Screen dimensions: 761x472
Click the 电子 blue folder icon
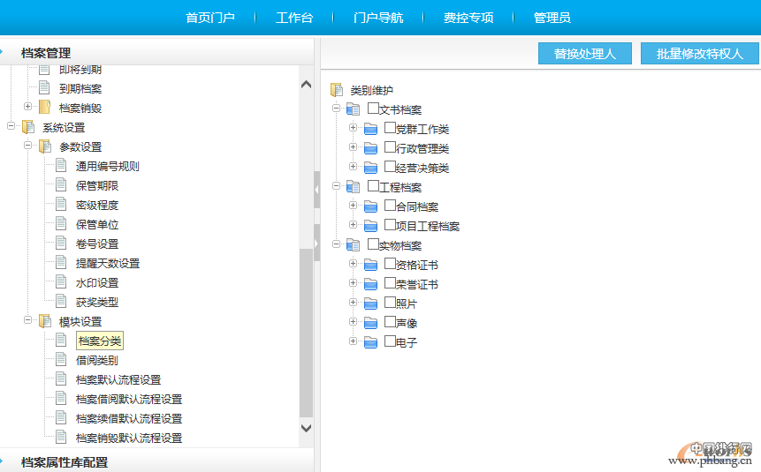tap(371, 342)
